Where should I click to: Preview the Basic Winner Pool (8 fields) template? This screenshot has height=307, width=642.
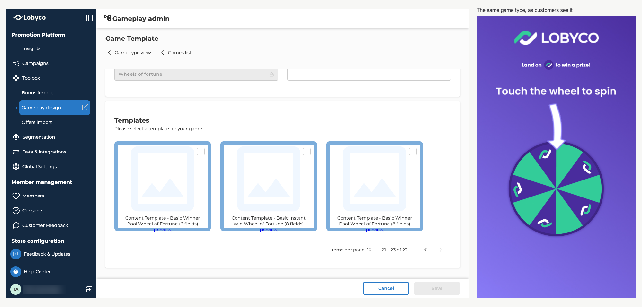pos(375,230)
